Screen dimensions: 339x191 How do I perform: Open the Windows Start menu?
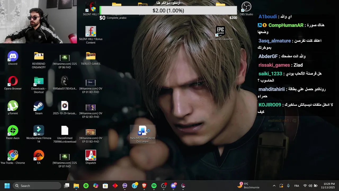[7, 186]
